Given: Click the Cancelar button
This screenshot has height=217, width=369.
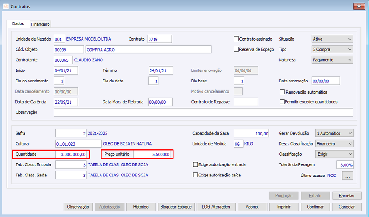Looking at the screenshot, I should [347, 207].
